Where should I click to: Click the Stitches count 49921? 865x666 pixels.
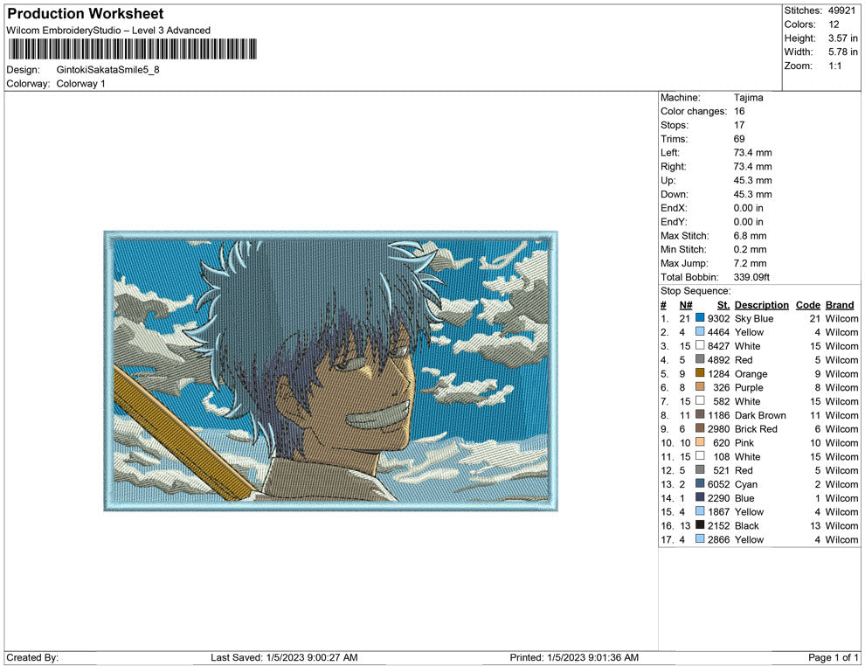click(841, 10)
